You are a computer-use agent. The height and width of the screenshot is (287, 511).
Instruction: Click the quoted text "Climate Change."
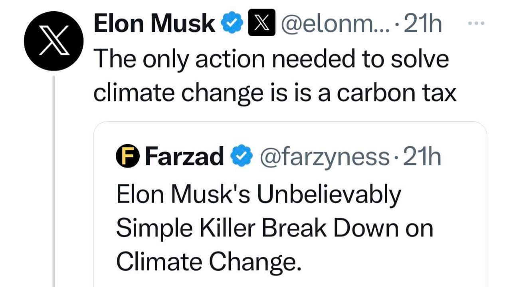[208, 261]
